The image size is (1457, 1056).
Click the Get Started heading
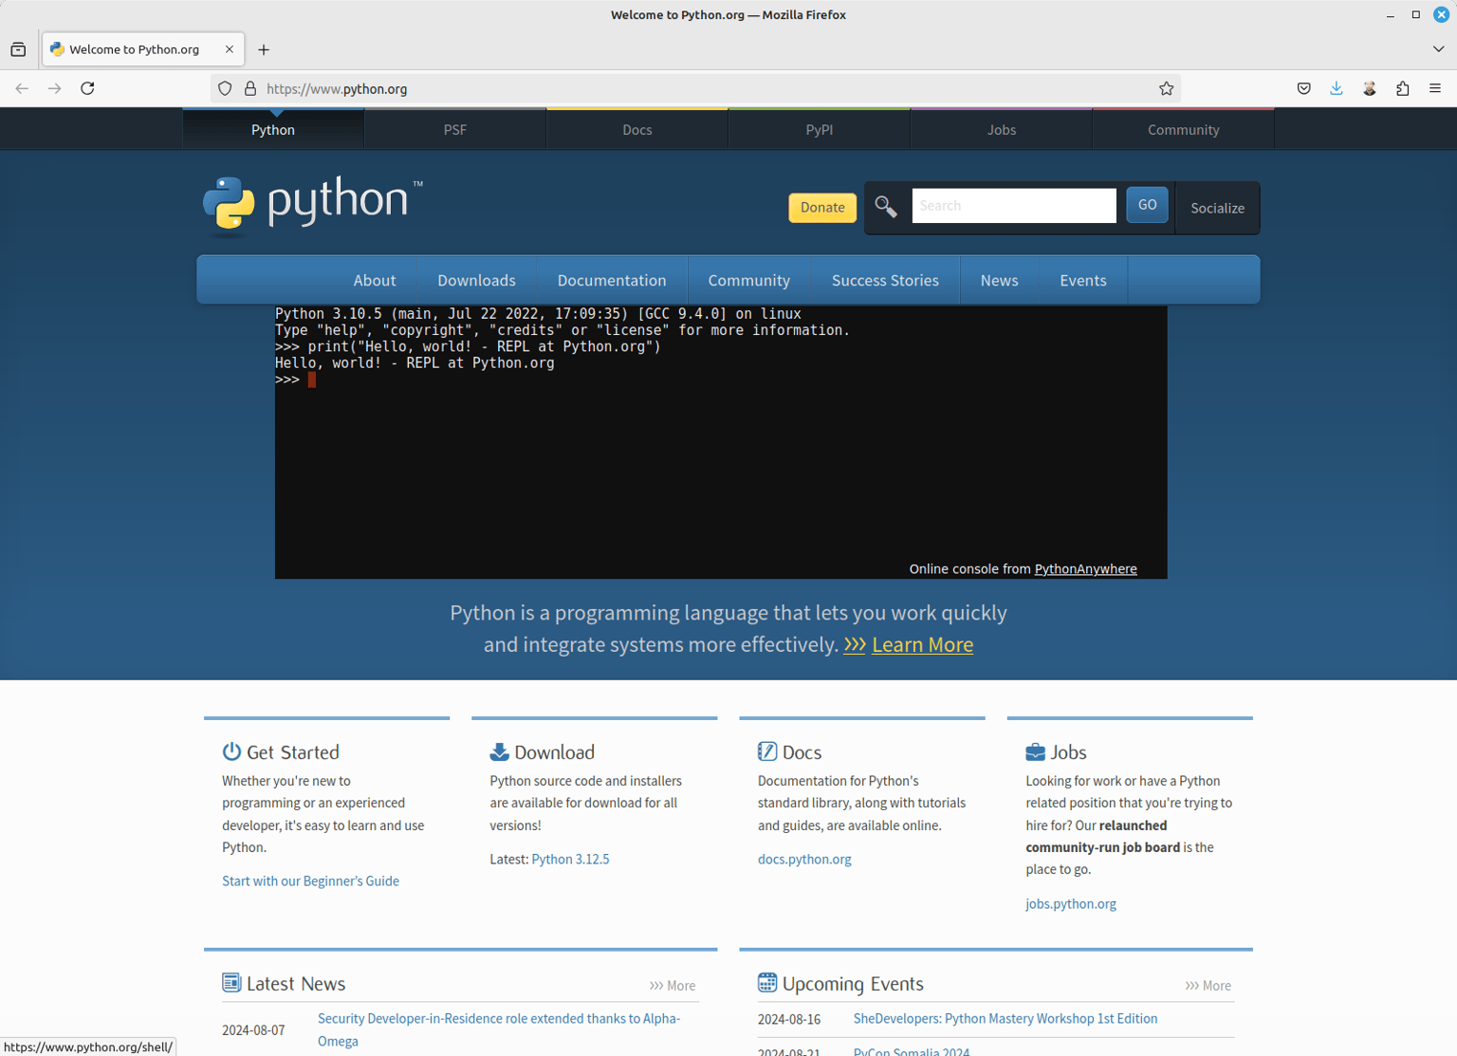293,752
